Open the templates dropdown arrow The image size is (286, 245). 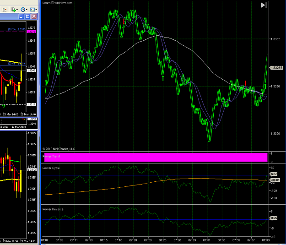(36, 10)
